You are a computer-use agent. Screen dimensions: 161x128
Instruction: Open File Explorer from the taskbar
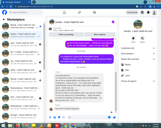10,125
